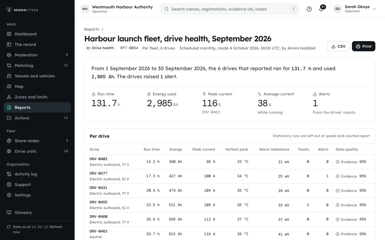Click the Hottest pack column header
The height and width of the screenshot is (240, 385).
pyautogui.click(x=237, y=149)
